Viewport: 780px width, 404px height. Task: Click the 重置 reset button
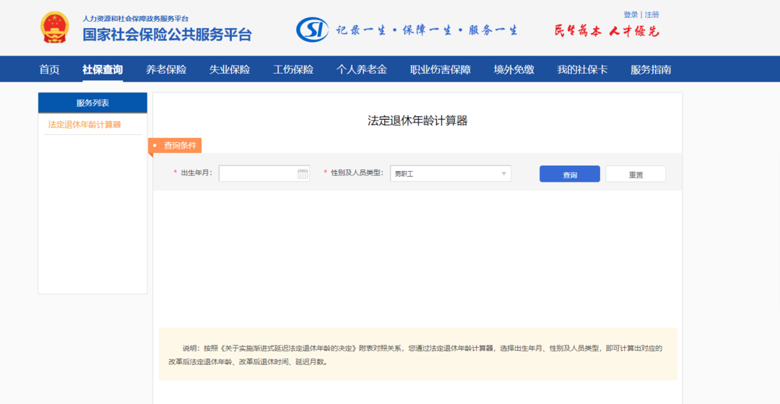pyautogui.click(x=636, y=174)
